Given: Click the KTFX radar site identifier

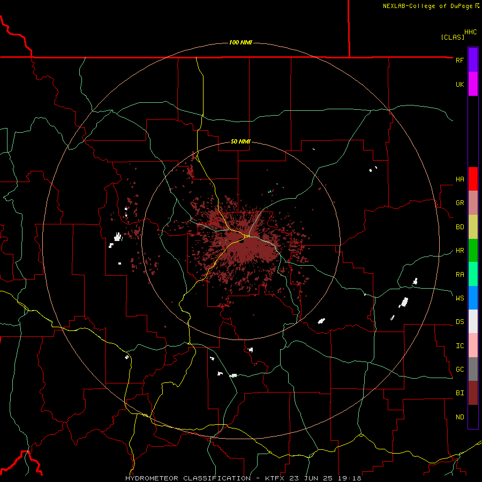Looking at the screenshot, I should (x=275, y=478).
